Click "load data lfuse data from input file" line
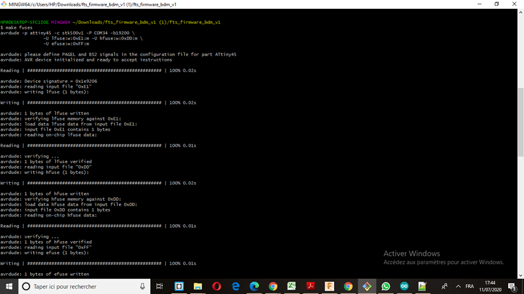Image resolution: width=524 pixels, height=294 pixels. [69, 124]
